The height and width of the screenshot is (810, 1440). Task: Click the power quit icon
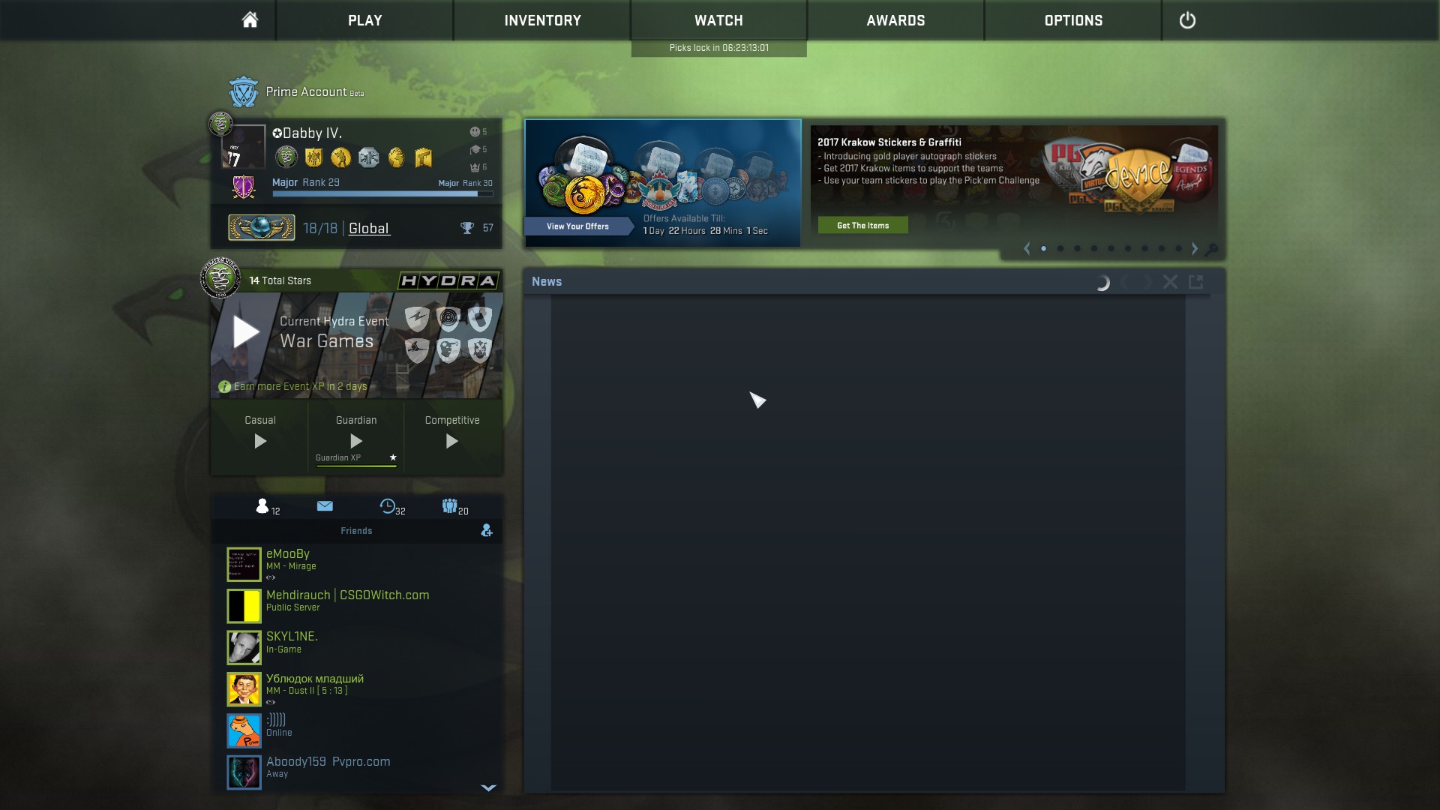click(x=1187, y=20)
